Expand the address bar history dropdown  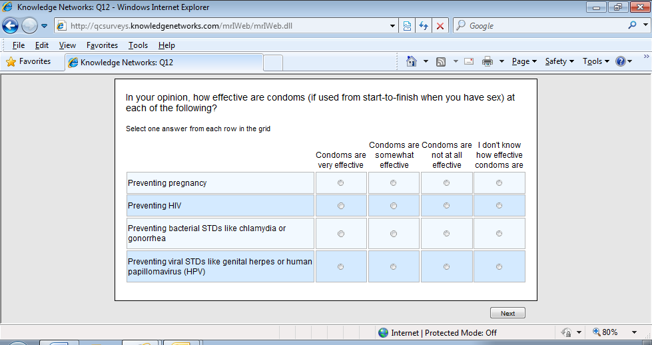click(392, 26)
